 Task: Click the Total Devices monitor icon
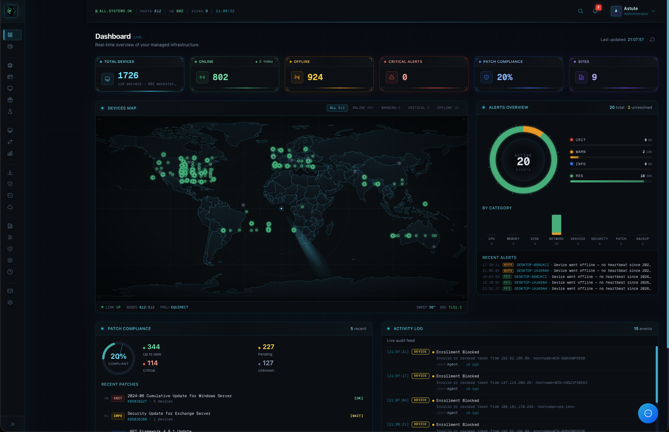(x=107, y=79)
